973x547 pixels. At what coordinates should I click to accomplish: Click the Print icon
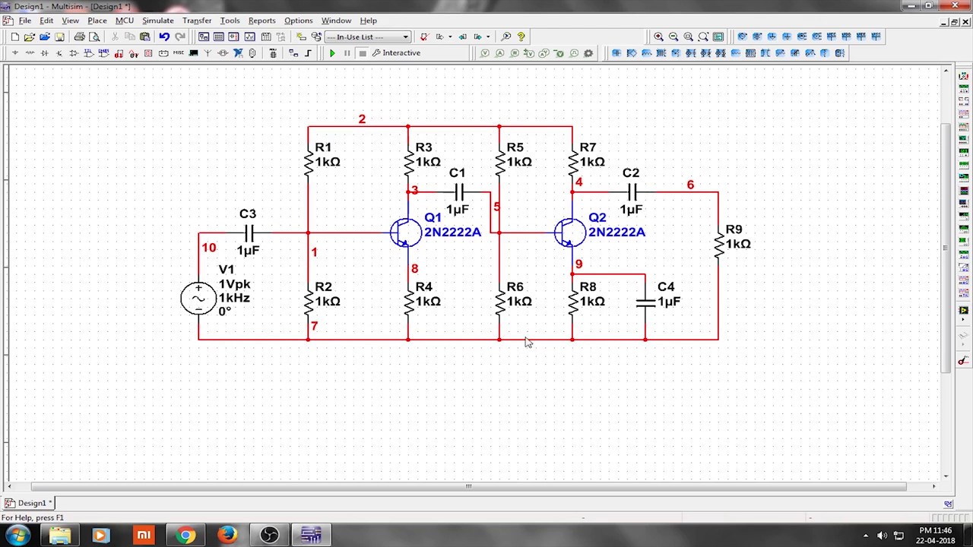point(79,36)
